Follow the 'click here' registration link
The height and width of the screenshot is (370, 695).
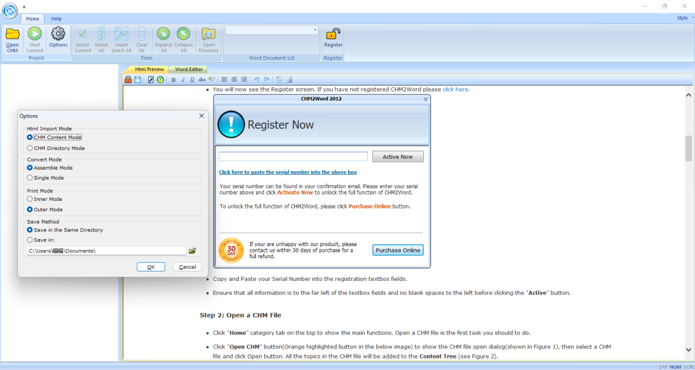click(455, 89)
